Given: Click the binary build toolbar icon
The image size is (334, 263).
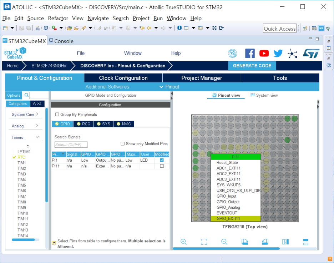Looking at the screenshot, I should [37, 28].
